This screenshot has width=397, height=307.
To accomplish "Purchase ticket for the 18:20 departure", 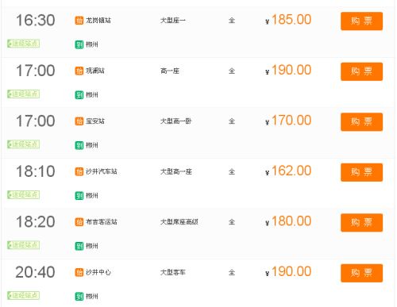I will [361, 223].
